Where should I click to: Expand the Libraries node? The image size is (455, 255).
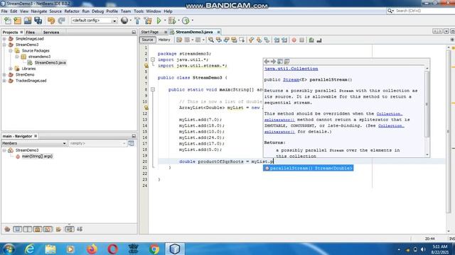11,69
